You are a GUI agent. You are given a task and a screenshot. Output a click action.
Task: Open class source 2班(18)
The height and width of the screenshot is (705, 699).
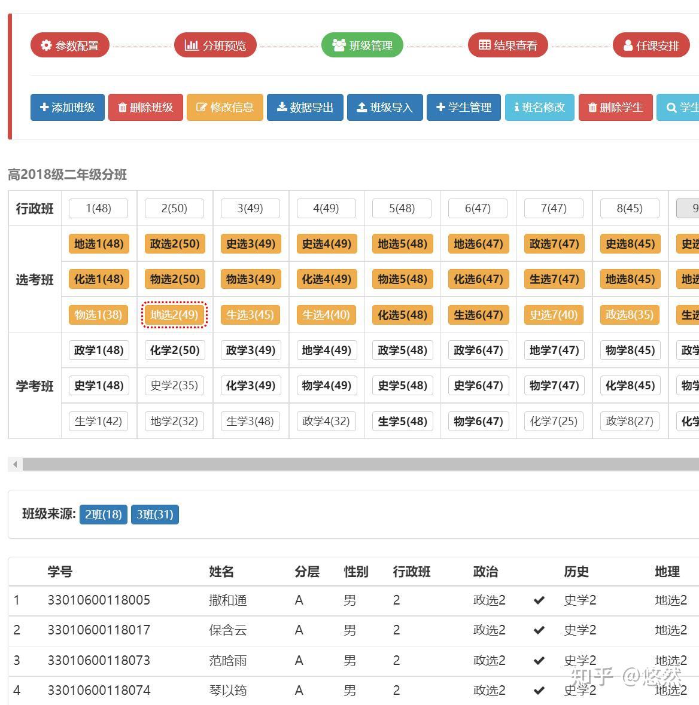coord(103,514)
